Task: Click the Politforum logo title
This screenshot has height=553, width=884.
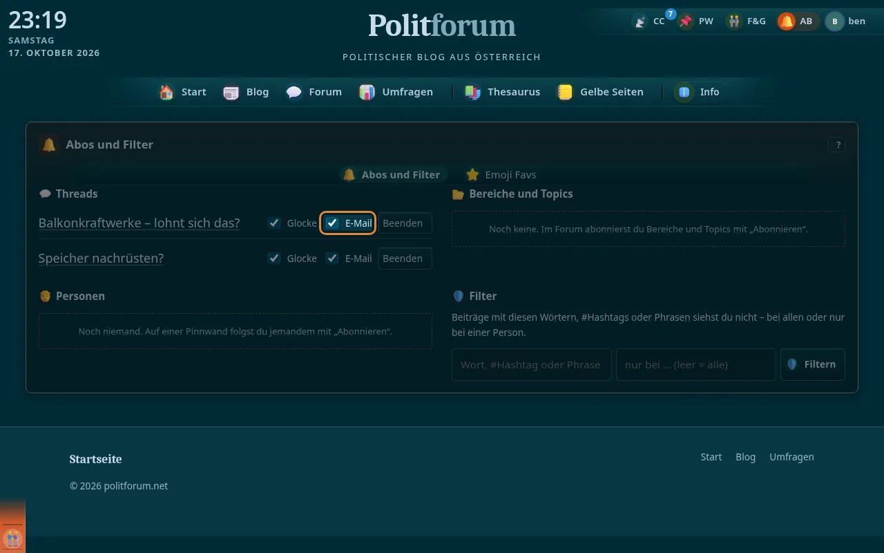Action: pyautogui.click(x=442, y=26)
